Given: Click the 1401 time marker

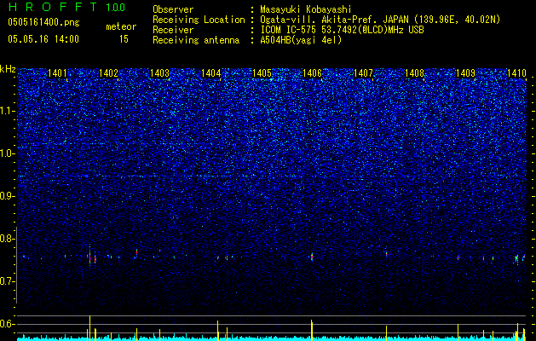Looking at the screenshot, I should [57, 73].
